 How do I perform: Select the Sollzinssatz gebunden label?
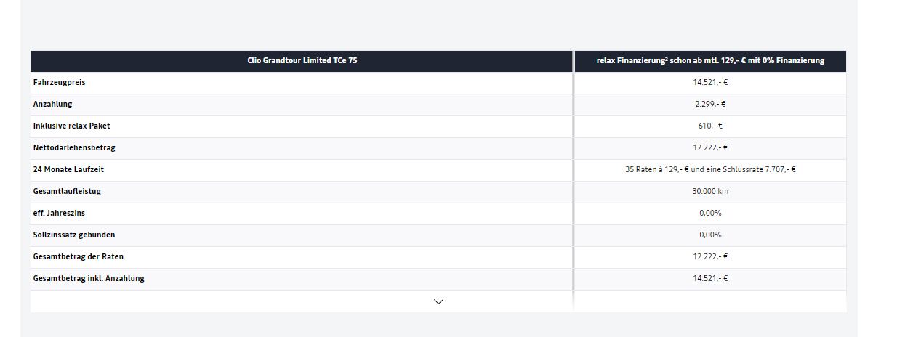coord(74,235)
